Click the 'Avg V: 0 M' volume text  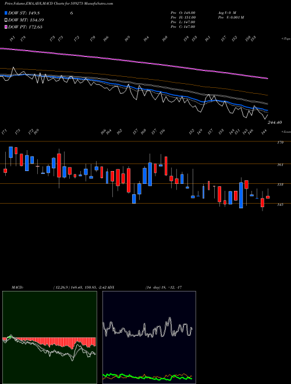coord(227,13)
